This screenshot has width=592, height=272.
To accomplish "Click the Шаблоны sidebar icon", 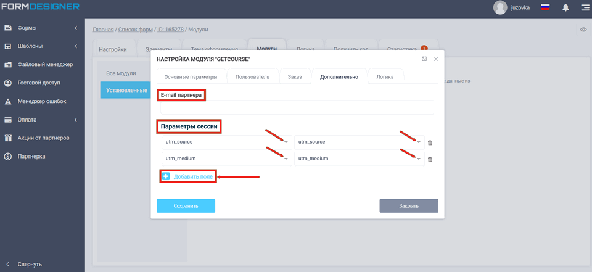I will pyautogui.click(x=8, y=46).
